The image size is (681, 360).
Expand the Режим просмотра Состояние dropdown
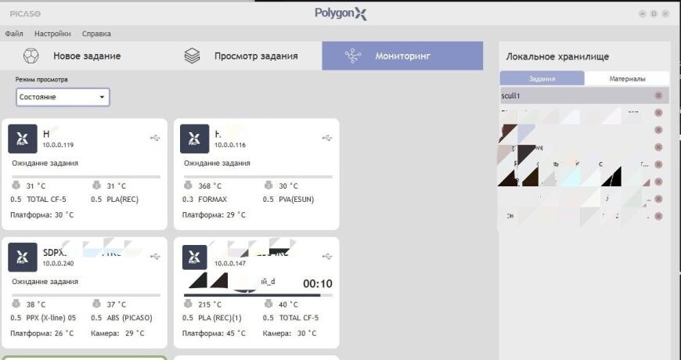(x=63, y=97)
